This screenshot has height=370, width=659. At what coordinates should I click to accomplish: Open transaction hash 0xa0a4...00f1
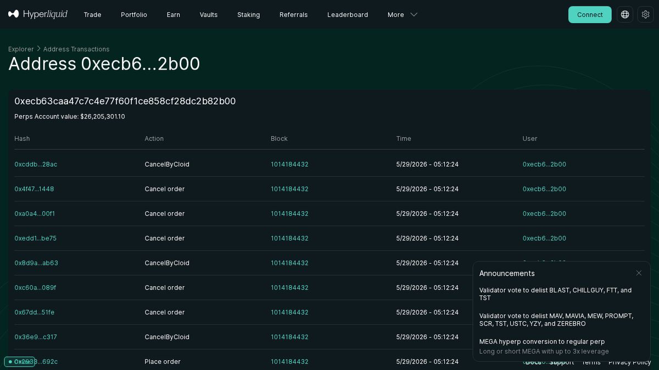click(x=35, y=214)
